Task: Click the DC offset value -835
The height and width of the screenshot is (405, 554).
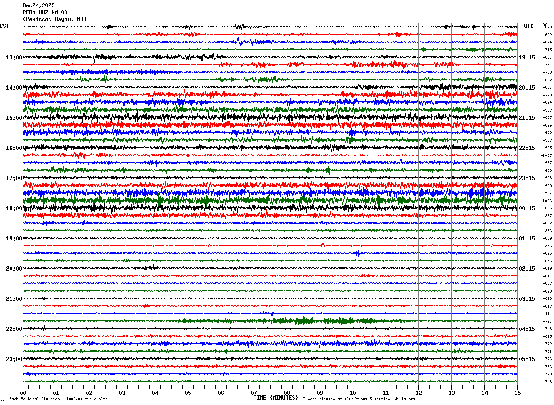Action: click(x=547, y=208)
